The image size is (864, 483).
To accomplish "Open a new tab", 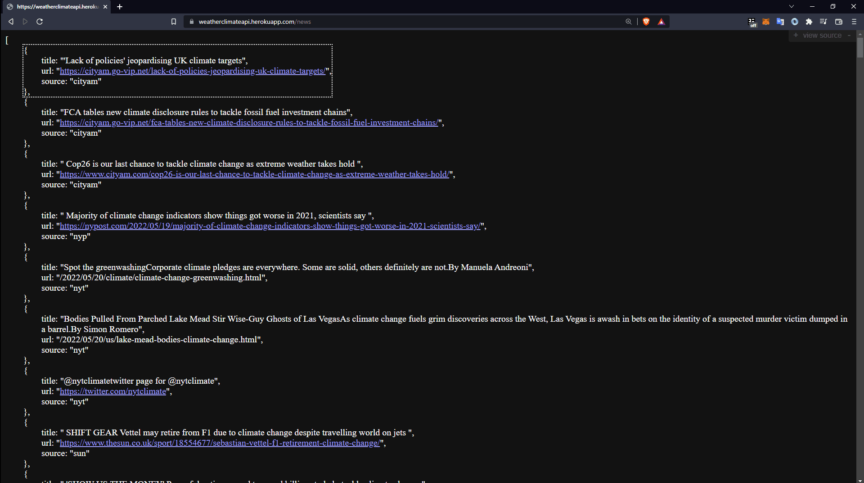I will coord(120,7).
